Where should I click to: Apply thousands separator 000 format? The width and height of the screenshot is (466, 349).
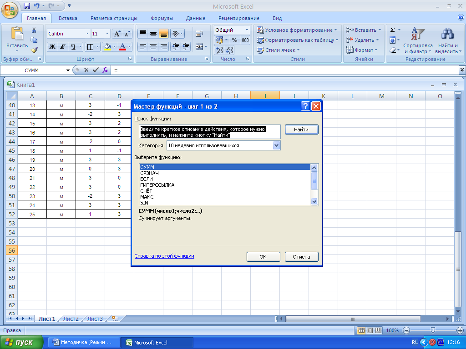point(245,40)
